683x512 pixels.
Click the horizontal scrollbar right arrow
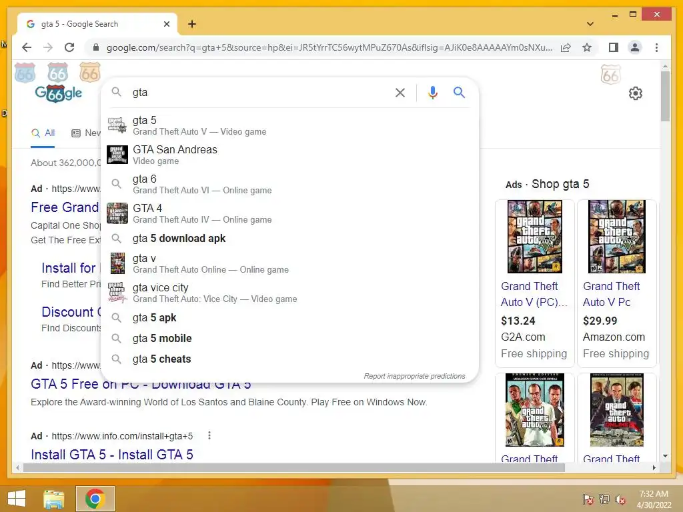click(654, 468)
